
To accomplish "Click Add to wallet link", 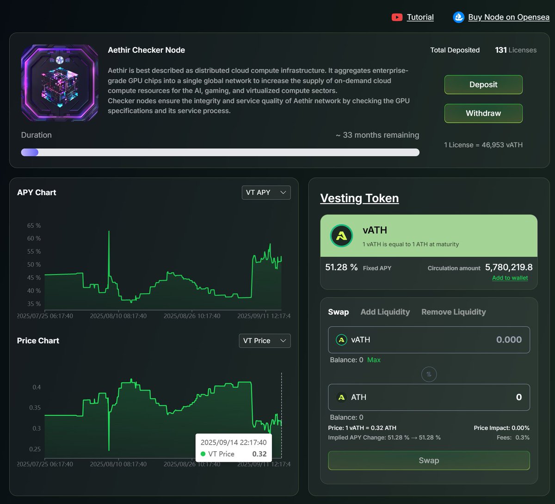I will point(510,278).
